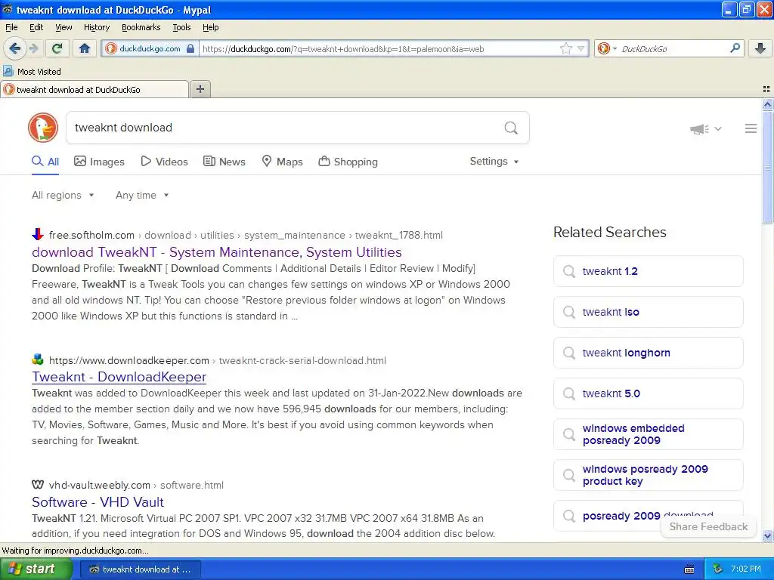This screenshot has height=580, width=774.
Task: Search windows embedded posready 2009
Action: (648, 434)
